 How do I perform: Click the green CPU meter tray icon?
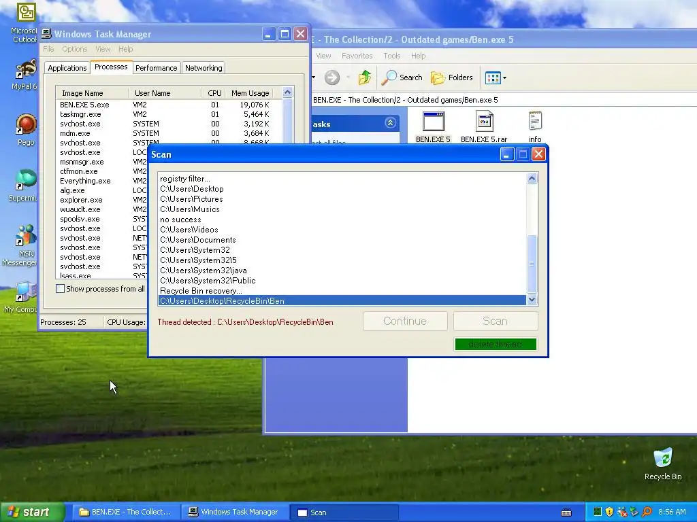598,512
